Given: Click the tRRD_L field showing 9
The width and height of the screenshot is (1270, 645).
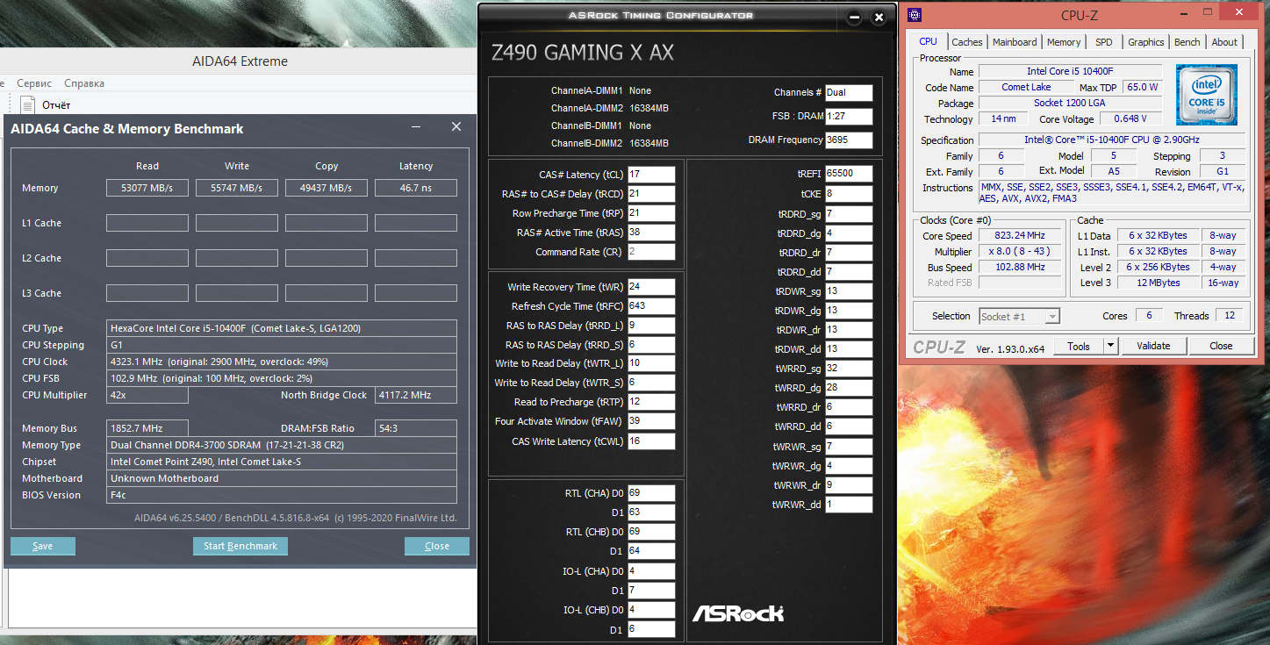Looking at the screenshot, I should [x=652, y=326].
